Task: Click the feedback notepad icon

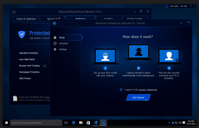Action: tap(15, 98)
